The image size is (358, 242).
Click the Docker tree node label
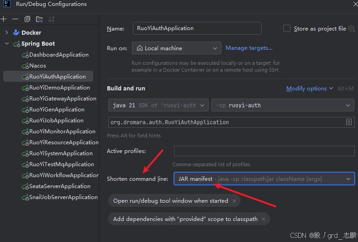[x=31, y=33]
